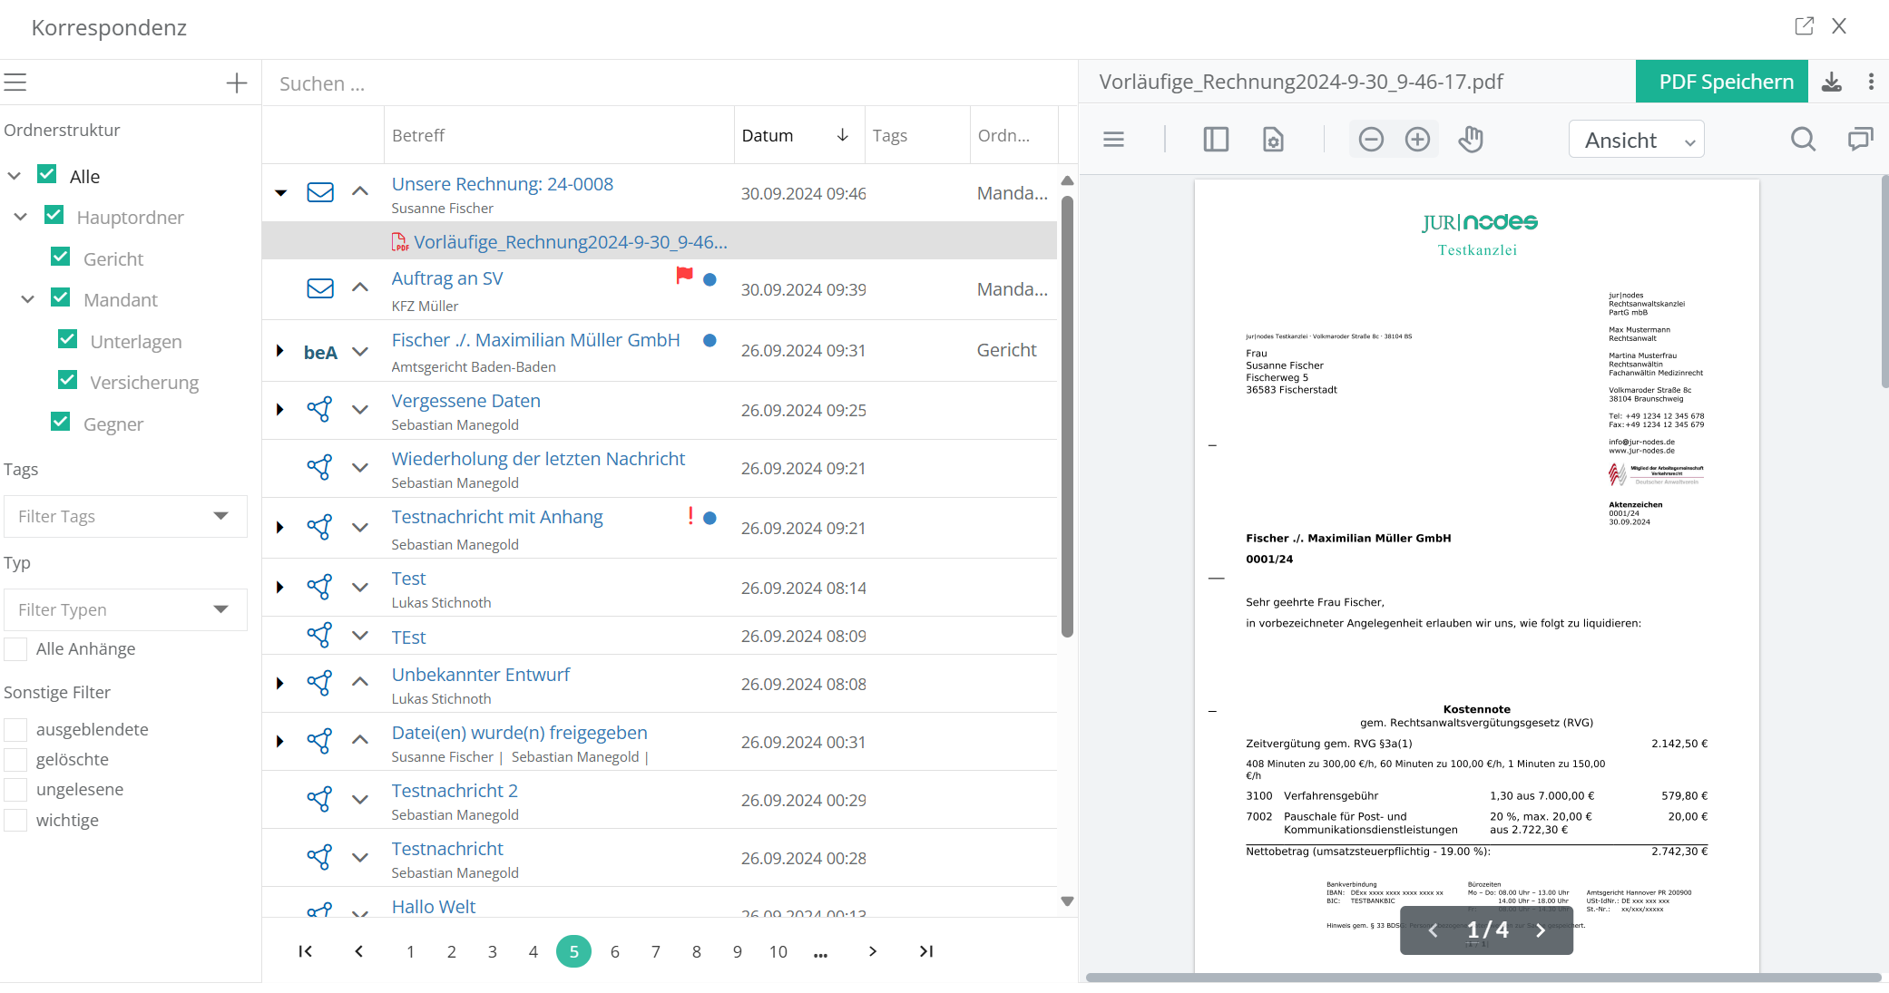Go to page 6 of the list
1889x993 pixels.
[x=614, y=951]
